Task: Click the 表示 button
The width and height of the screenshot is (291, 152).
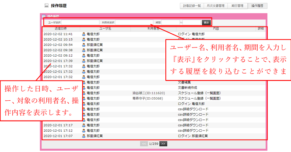Action: pyautogui.click(x=206, y=23)
